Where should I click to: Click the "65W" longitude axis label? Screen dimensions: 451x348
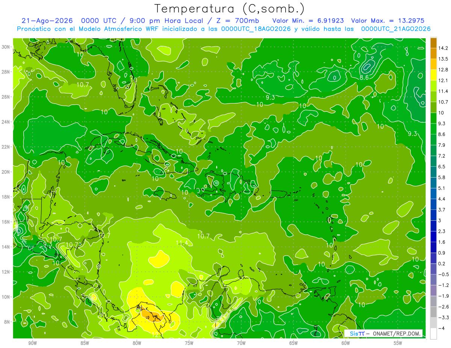[294, 343]
